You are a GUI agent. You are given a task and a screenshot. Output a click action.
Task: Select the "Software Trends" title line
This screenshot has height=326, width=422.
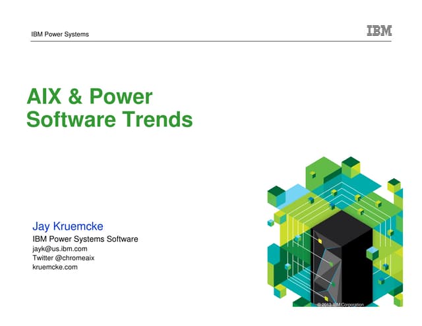coord(109,121)
